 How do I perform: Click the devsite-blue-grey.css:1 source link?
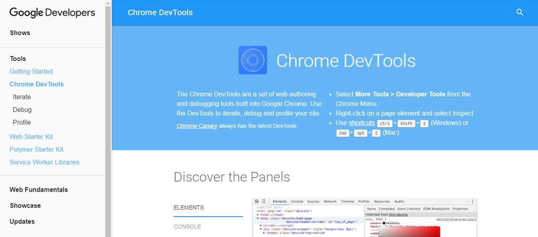point(456,219)
